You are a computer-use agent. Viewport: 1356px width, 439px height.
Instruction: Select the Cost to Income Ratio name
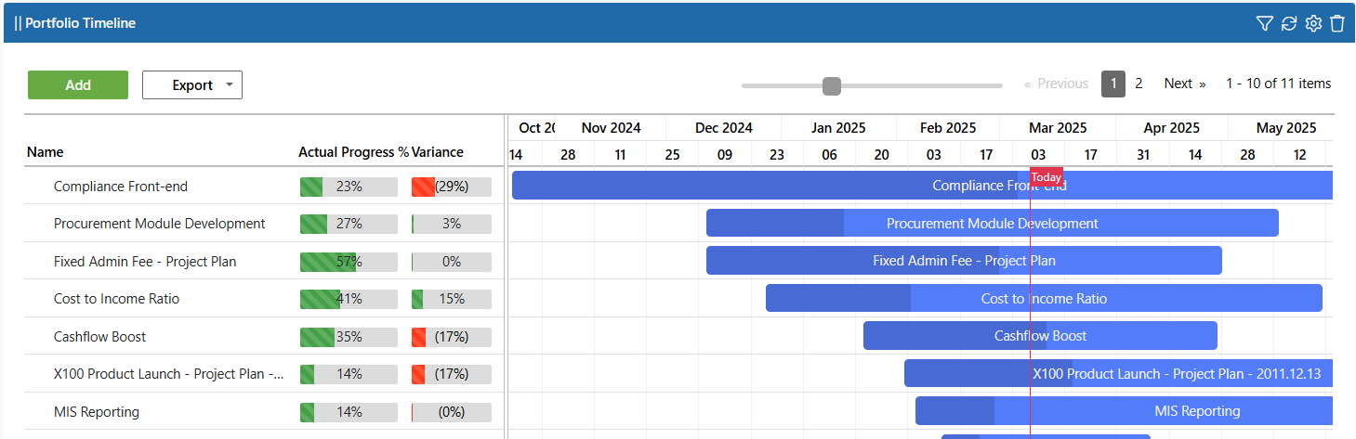(117, 299)
